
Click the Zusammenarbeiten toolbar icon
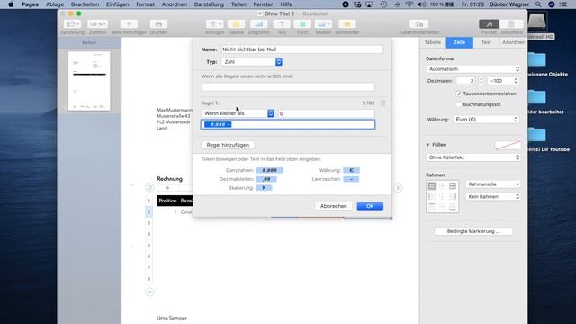418,24
